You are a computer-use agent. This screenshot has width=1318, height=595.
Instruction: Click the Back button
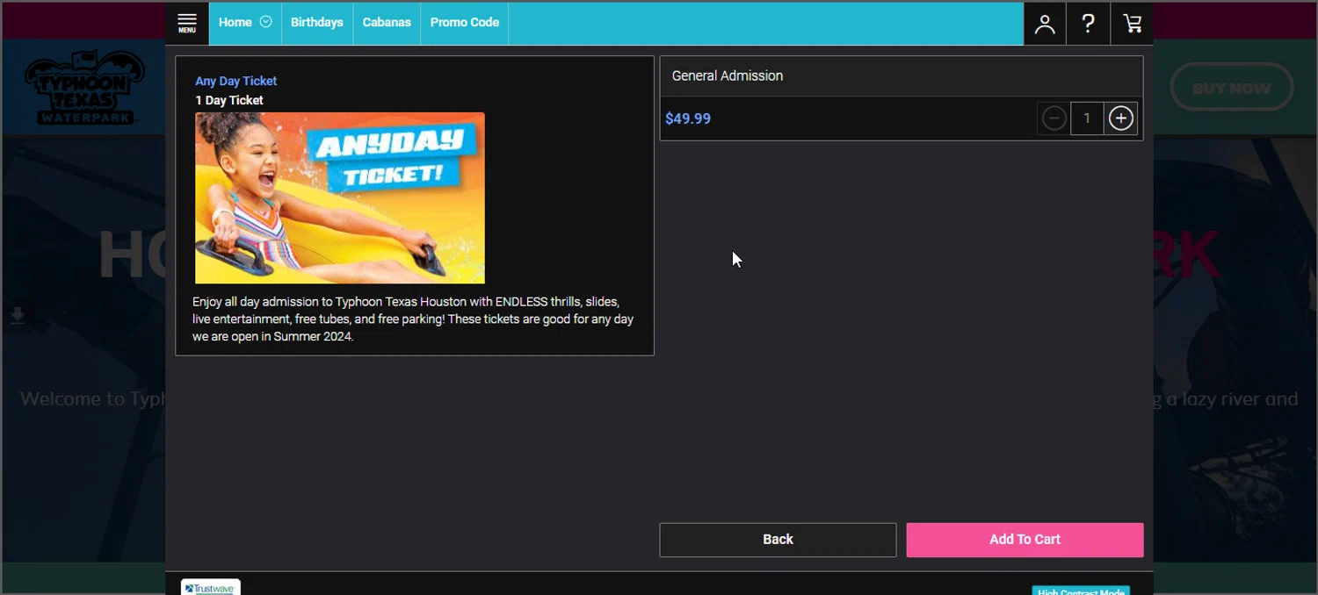tap(778, 540)
